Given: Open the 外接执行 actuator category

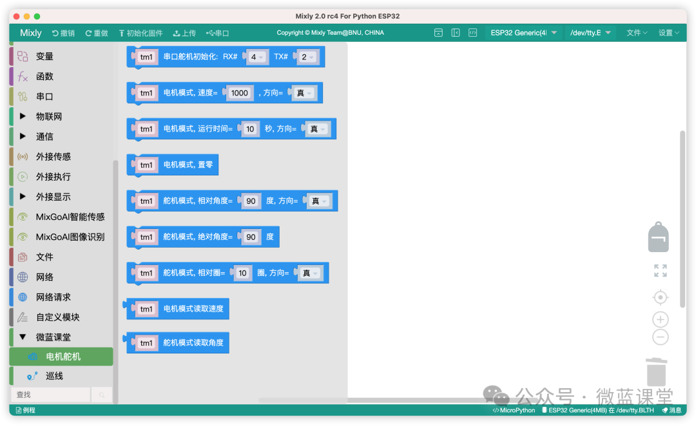Looking at the screenshot, I should [x=61, y=177].
